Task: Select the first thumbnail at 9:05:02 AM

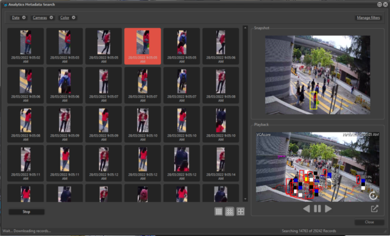Action: [26, 46]
